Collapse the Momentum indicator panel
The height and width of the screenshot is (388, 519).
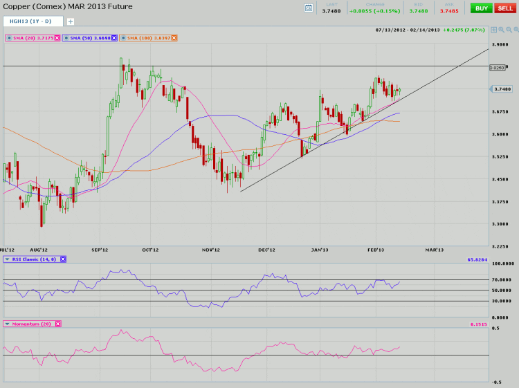[x=8, y=324]
